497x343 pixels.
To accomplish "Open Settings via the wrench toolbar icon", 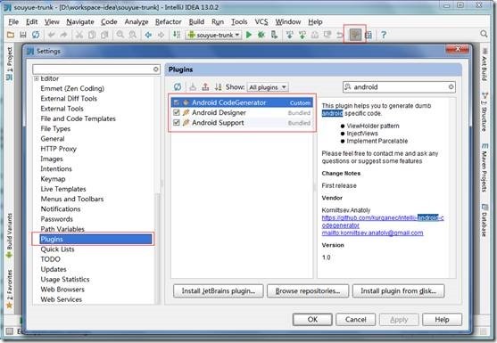I will (355, 35).
